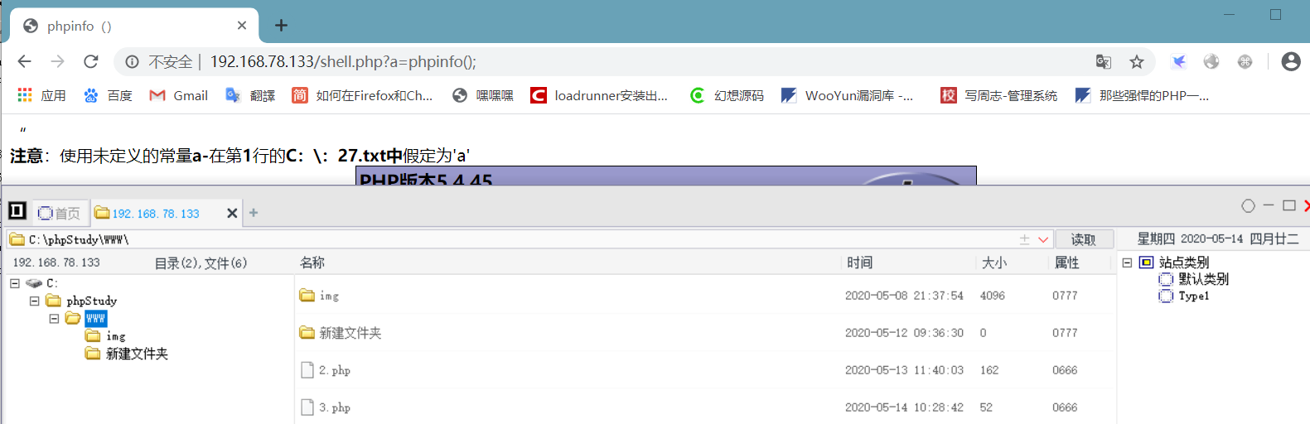
Task: Sort by the 名称 column header
Action: (x=312, y=263)
